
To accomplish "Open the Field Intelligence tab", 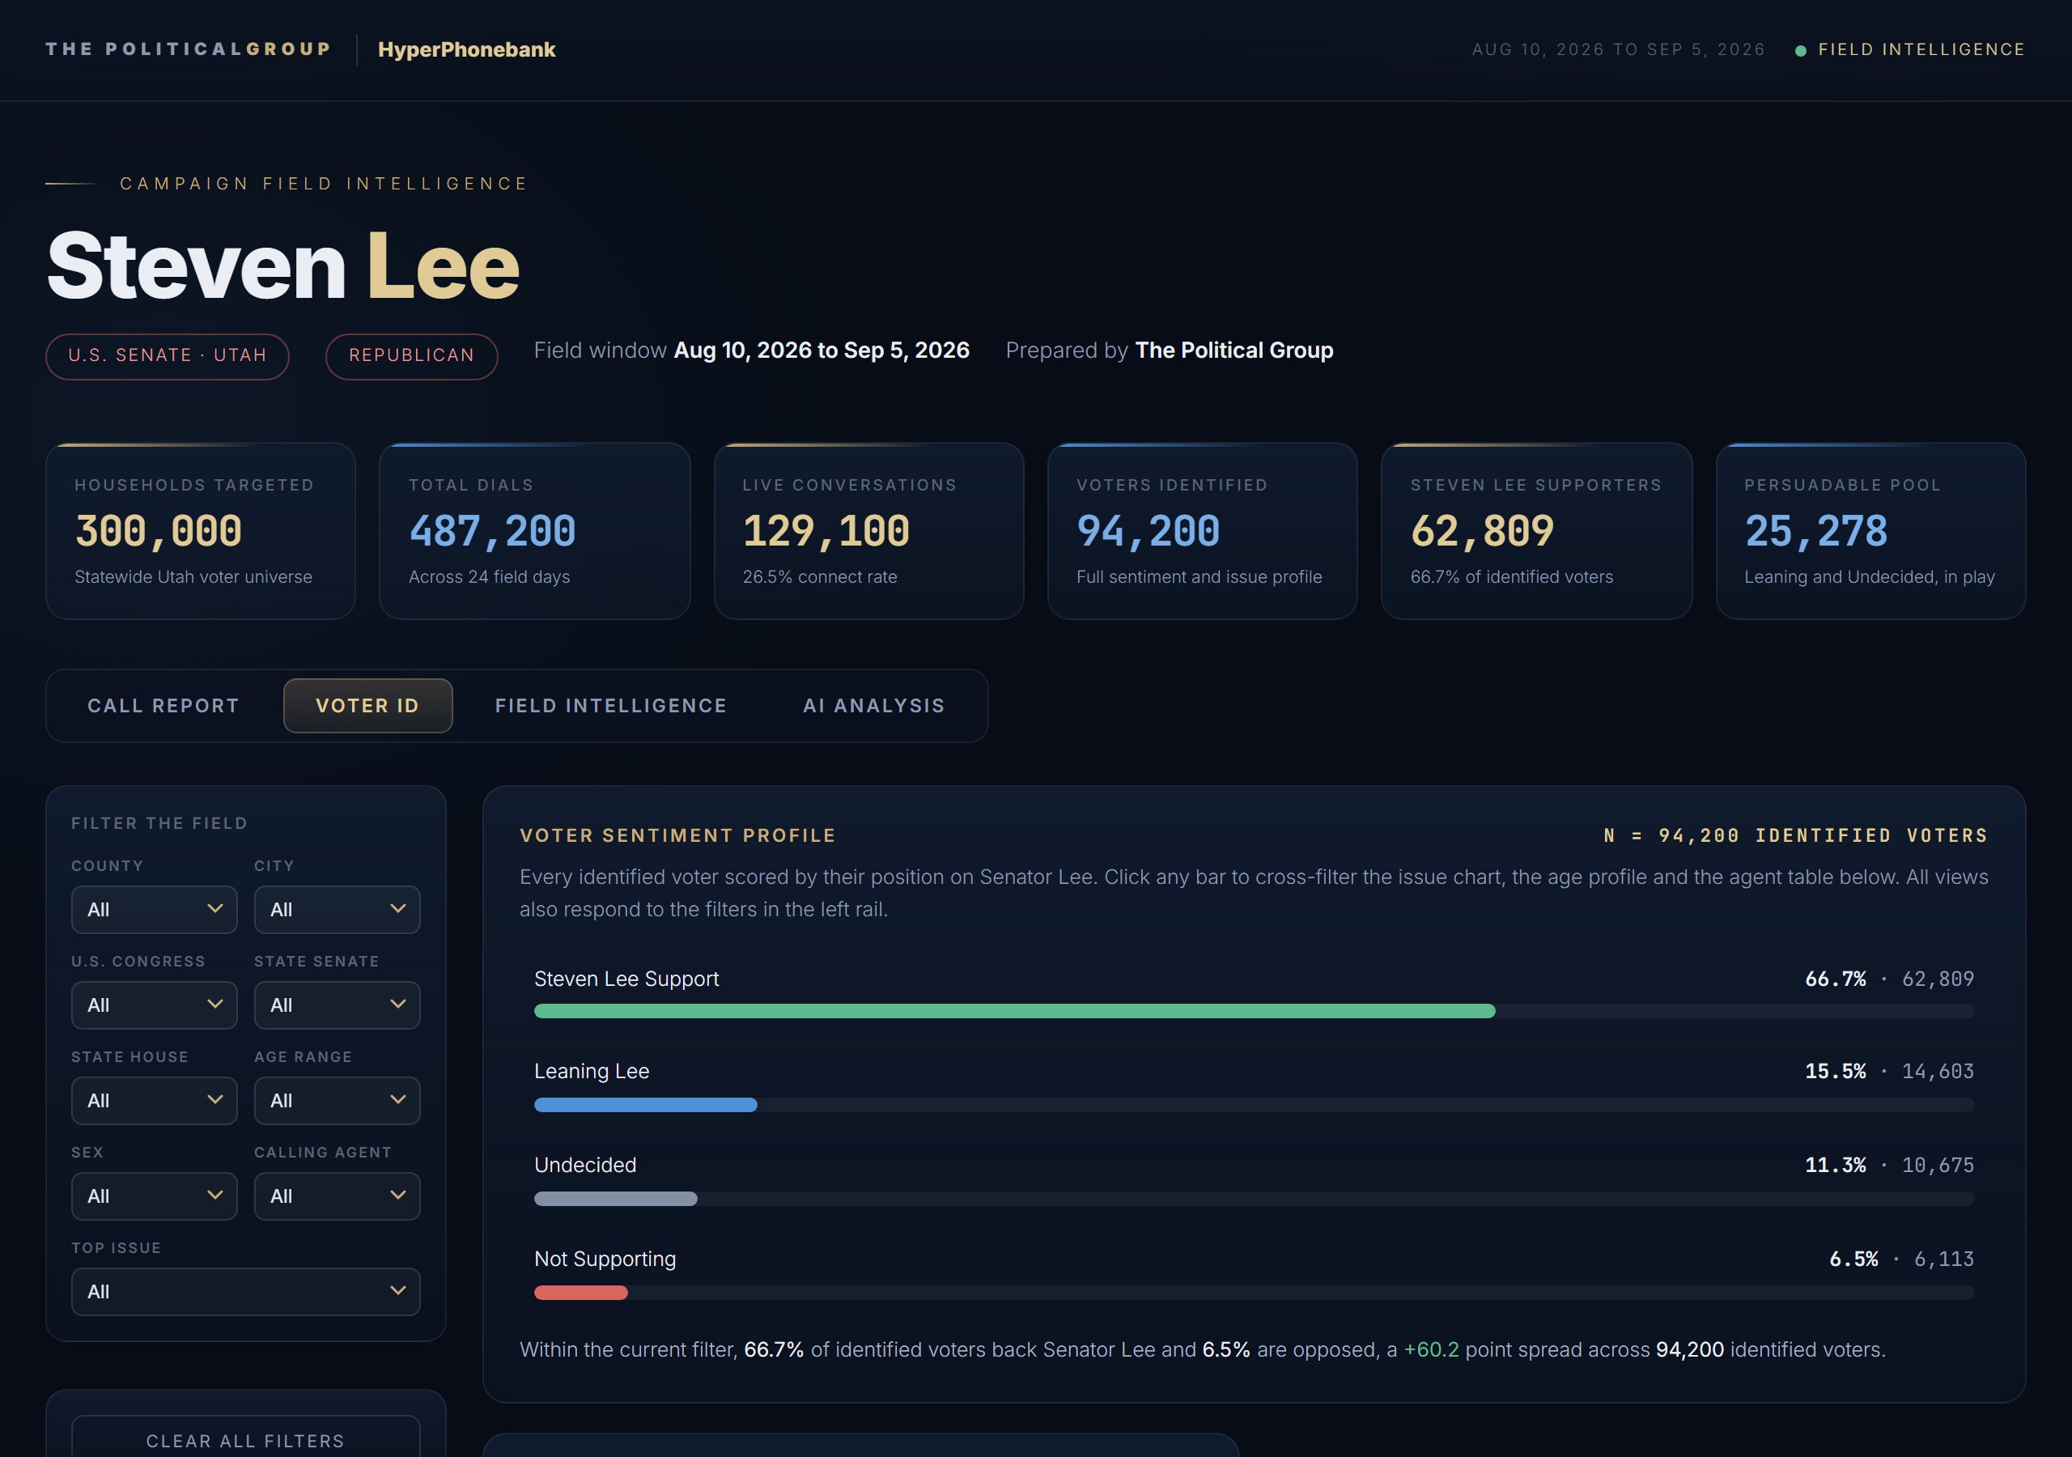I will coord(611,706).
